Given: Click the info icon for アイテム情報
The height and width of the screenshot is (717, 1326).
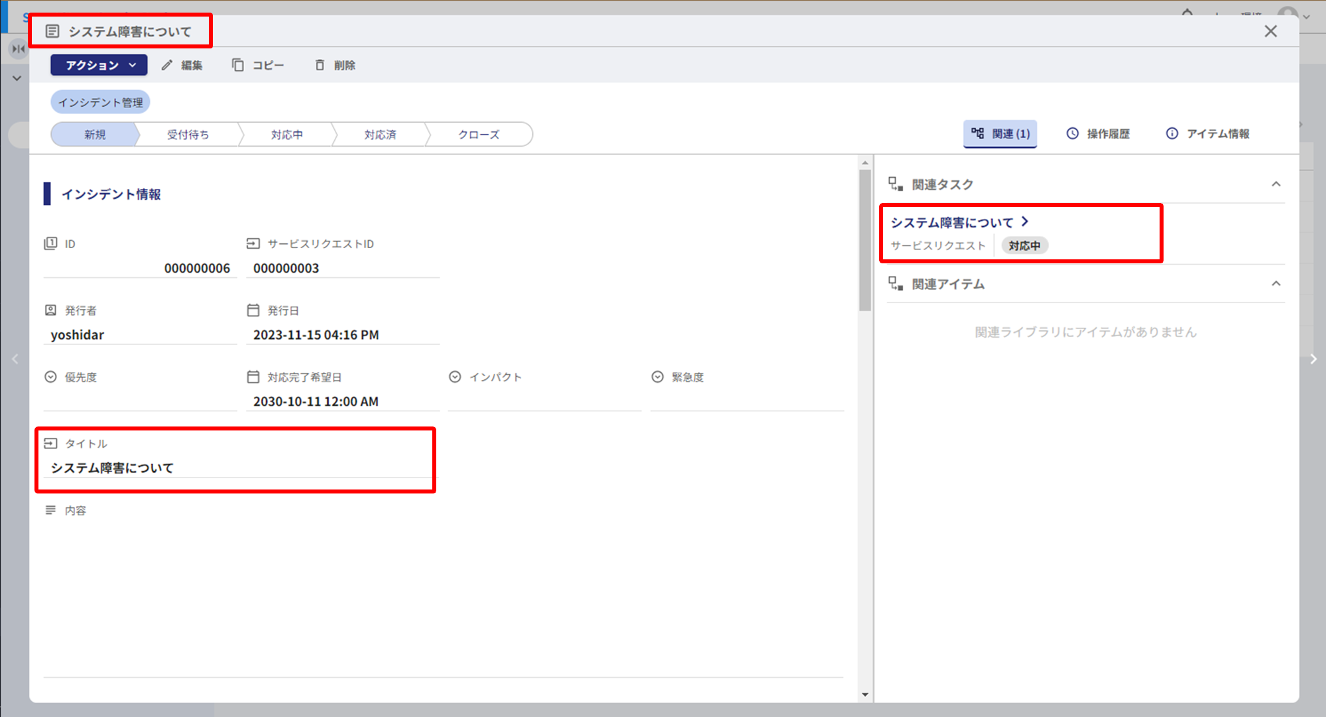Looking at the screenshot, I should (1172, 133).
